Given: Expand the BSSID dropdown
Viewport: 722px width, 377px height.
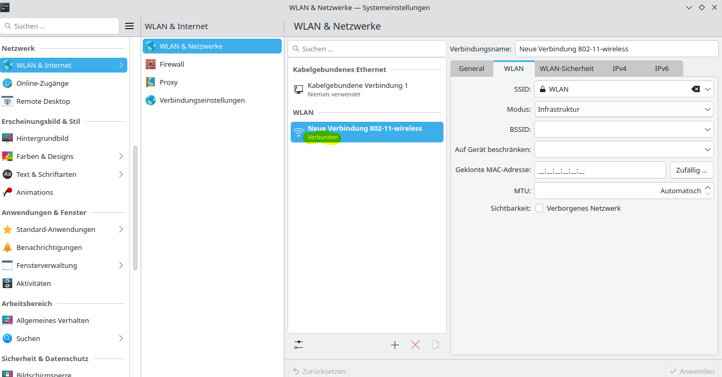Looking at the screenshot, I should (708, 129).
